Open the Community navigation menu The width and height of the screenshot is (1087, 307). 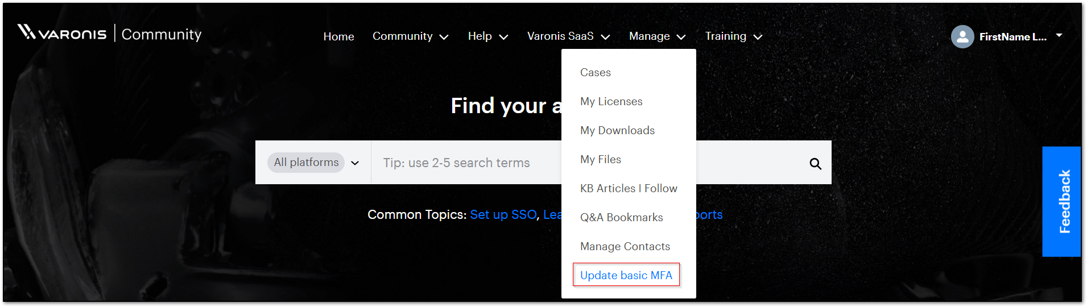410,36
